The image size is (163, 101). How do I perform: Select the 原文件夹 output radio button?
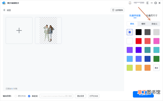point(16,96)
